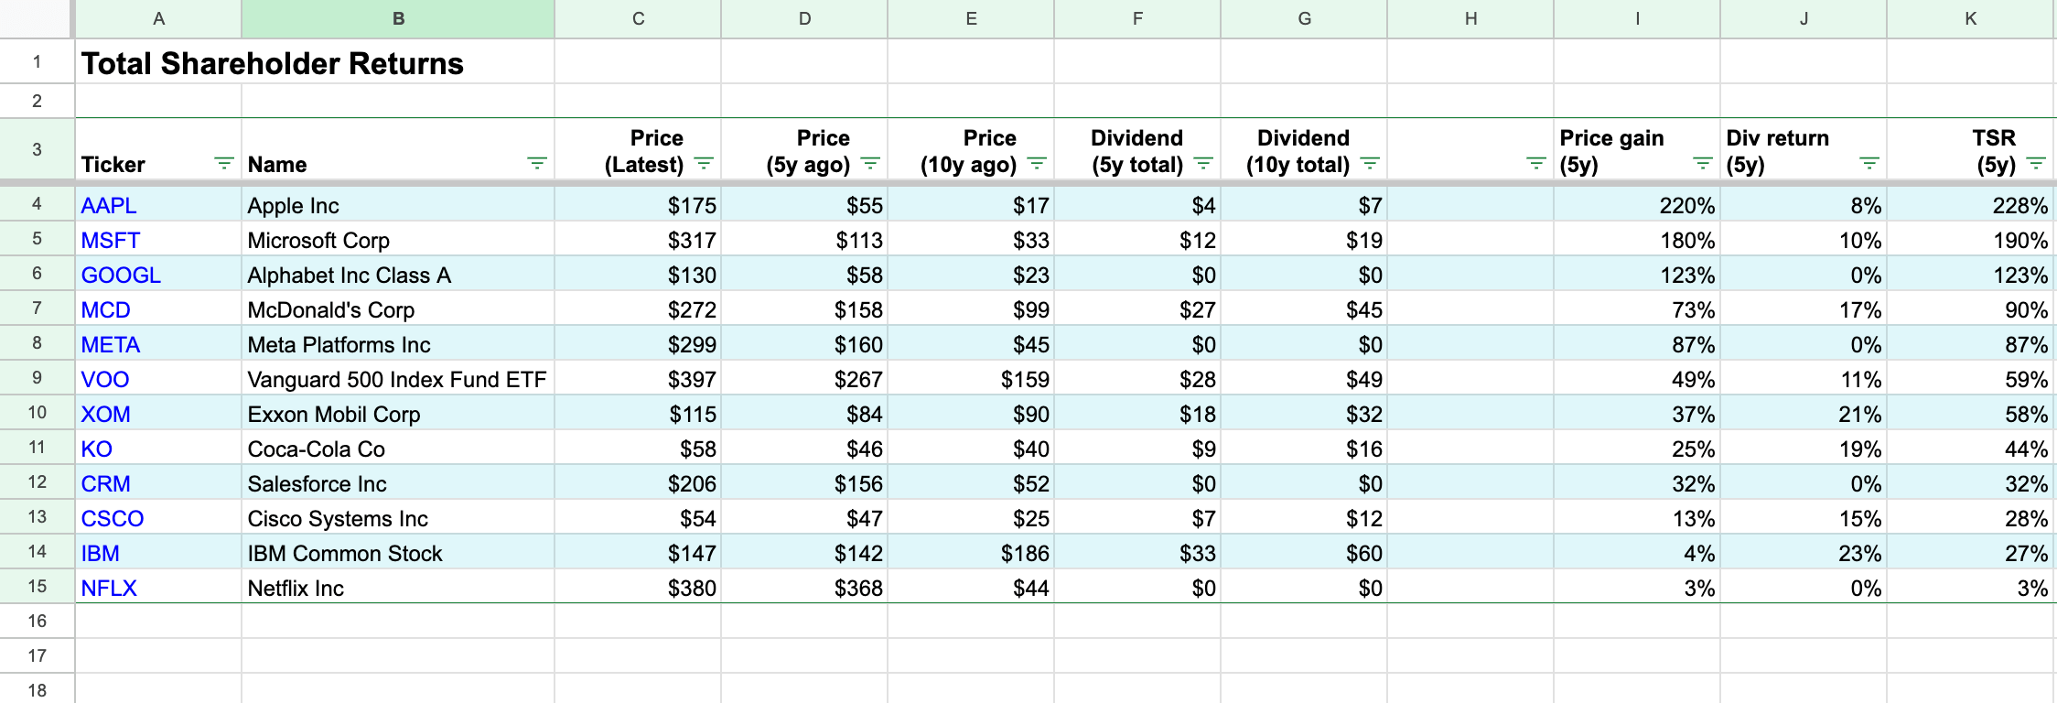The width and height of the screenshot is (2057, 703).
Task: Open the Name column filter
Action: (537, 164)
